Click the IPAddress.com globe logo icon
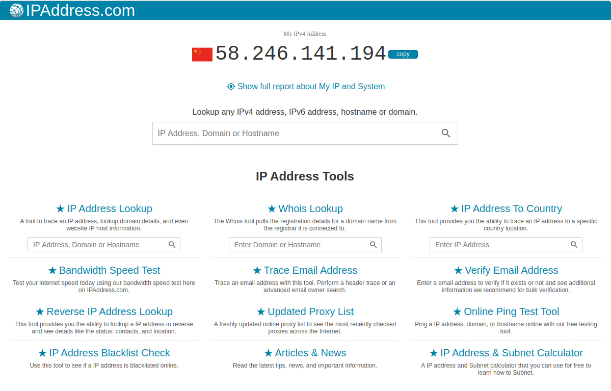611x391 pixels. pyautogui.click(x=16, y=10)
